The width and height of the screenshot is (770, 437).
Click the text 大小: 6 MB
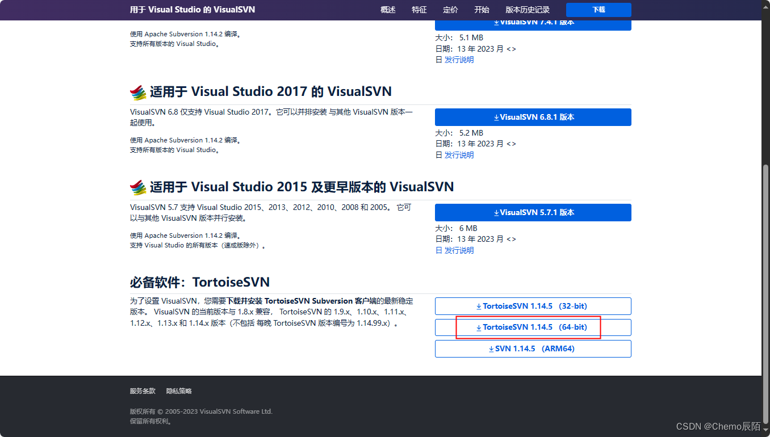click(457, 228)
